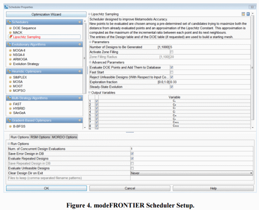The height and width of the screenshot is (210, 259).
Task: Click the scheduler list vertical scrollbar
Action: pyautogui.click(x=85, y=58)
